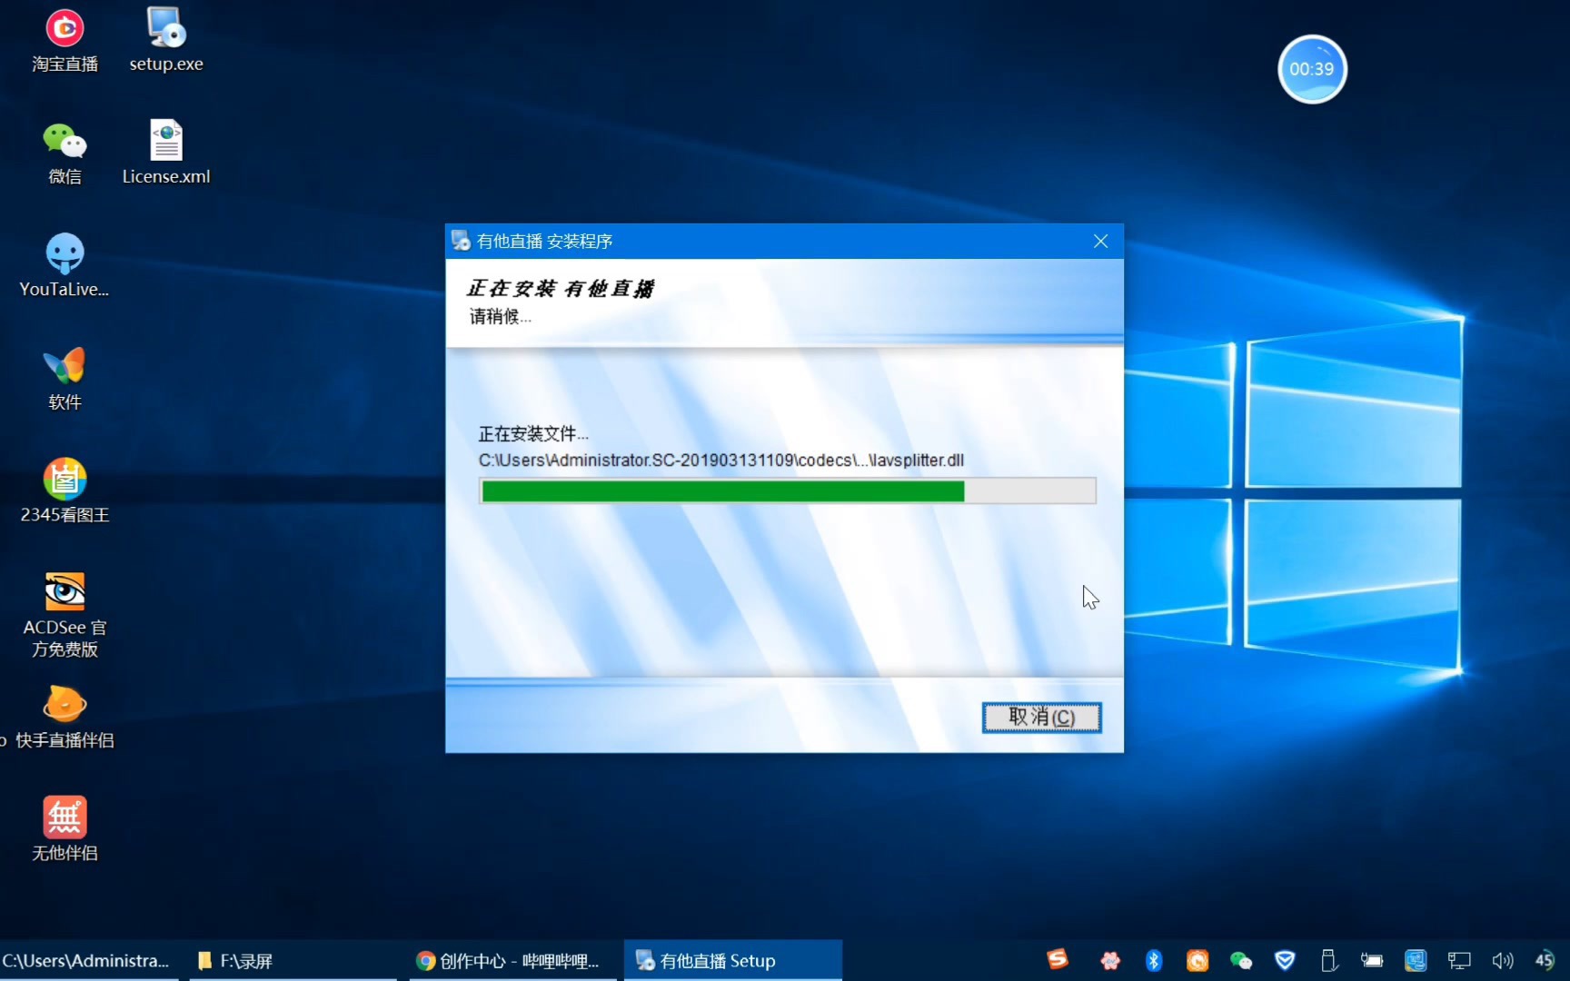Select the License.xml file icon

166,154
